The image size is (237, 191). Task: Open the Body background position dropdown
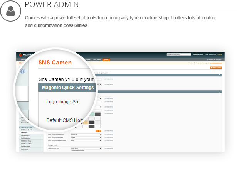coord(86,134)
